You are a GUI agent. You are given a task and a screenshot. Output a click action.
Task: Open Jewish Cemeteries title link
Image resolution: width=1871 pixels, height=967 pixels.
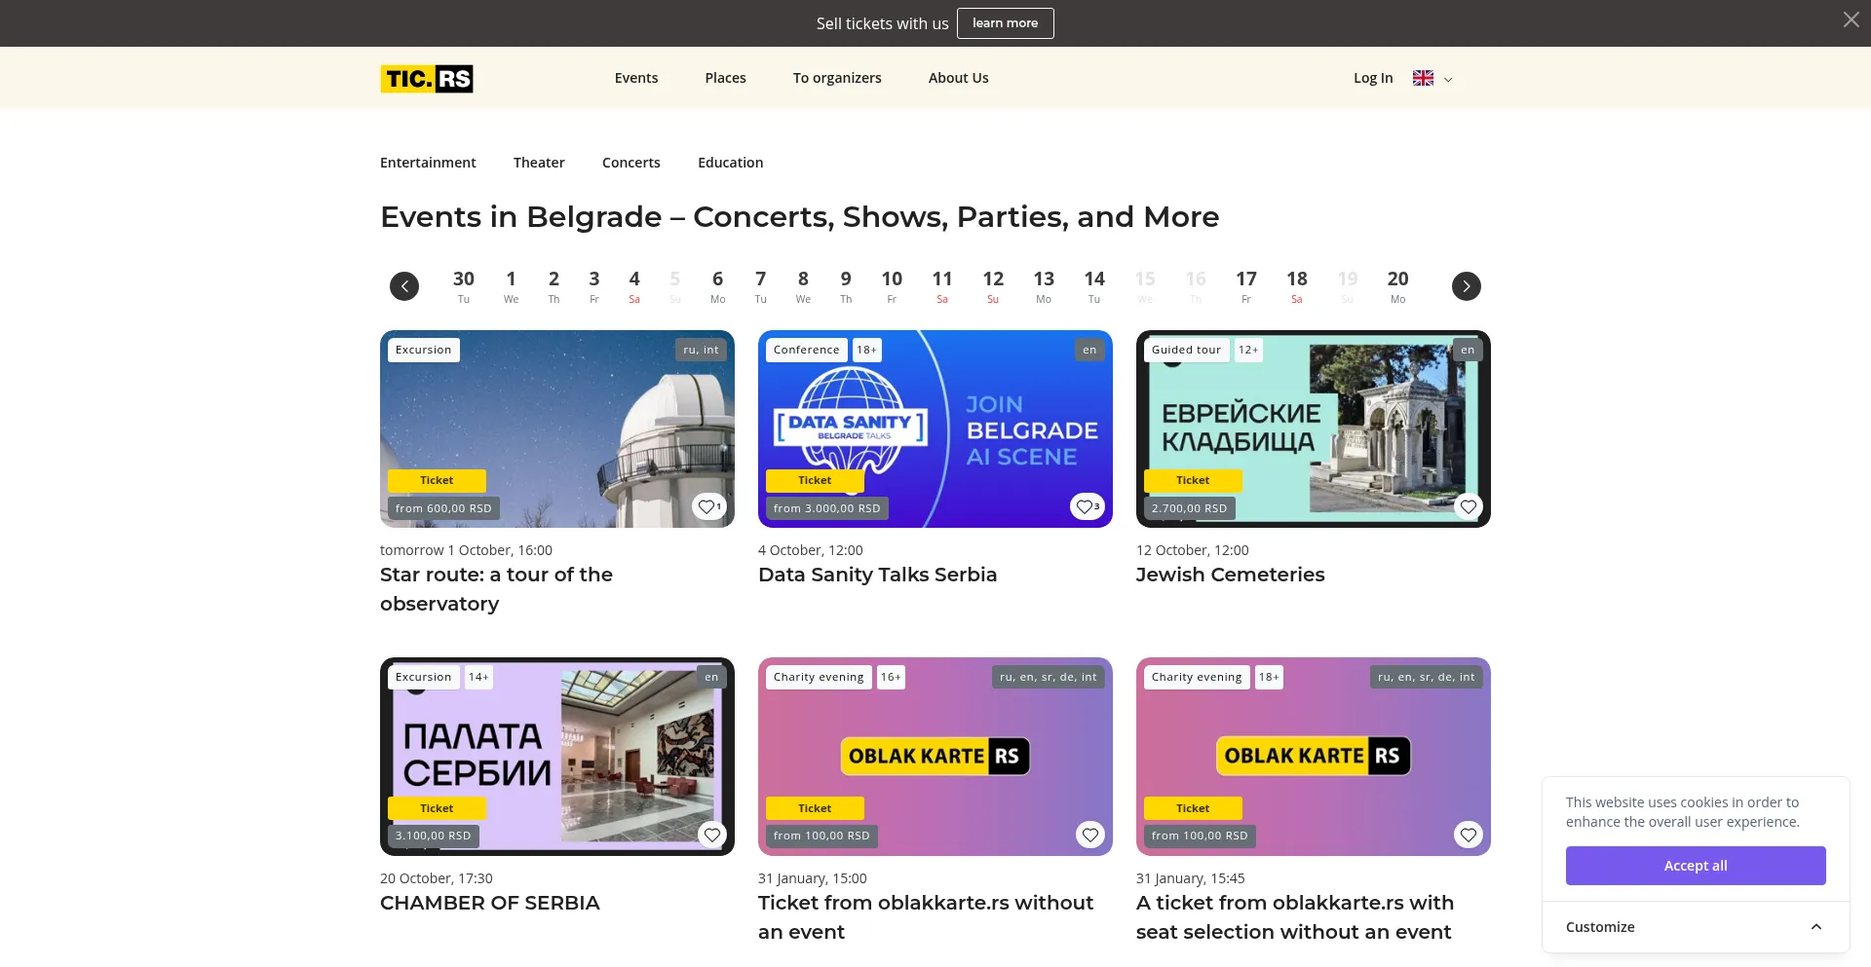pos(1230,575)
